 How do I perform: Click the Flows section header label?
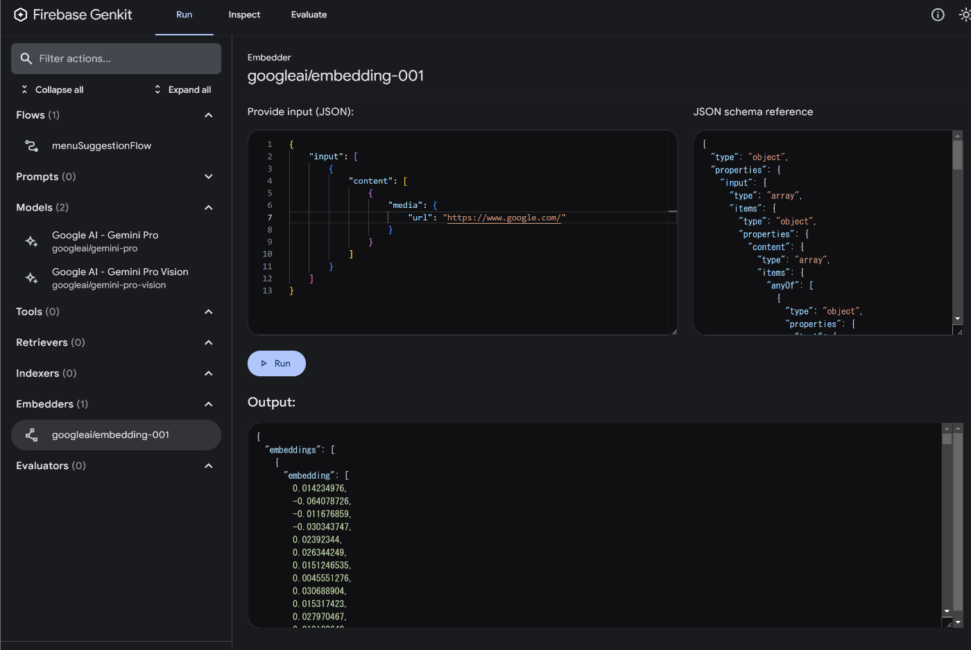(37, 115)
